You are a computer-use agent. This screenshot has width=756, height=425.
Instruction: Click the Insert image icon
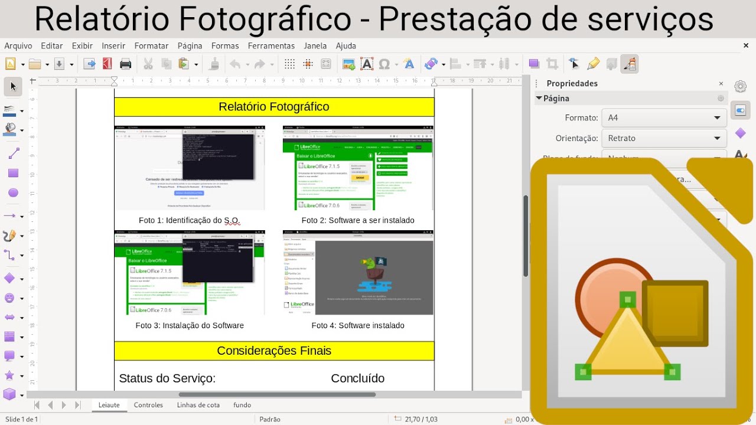(x=349, y=64)
